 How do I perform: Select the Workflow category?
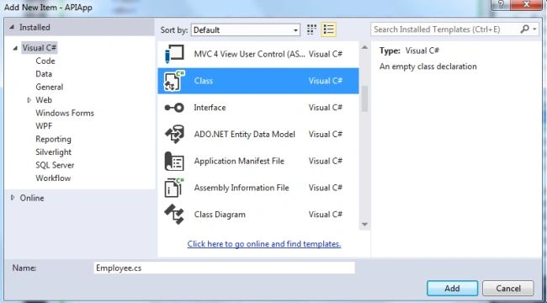53,178
